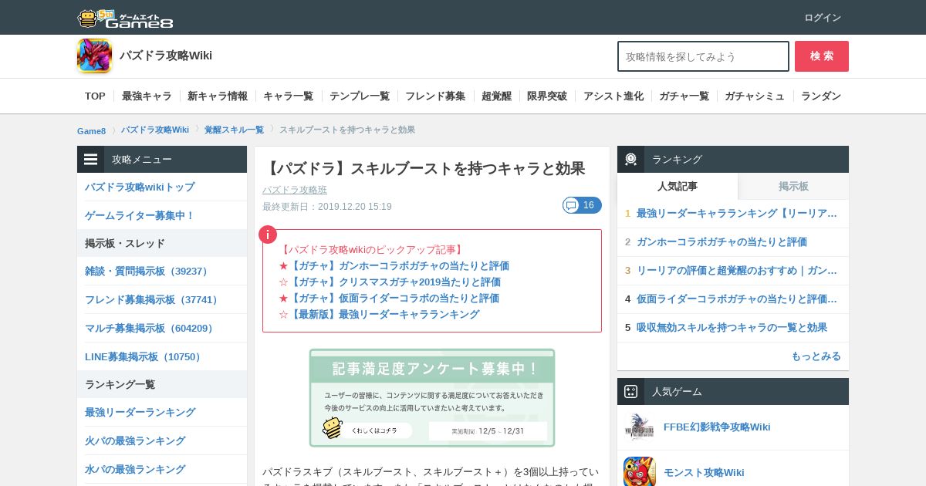Click the ゲームライター募集中！ sidebar link
Image resolution: width=926 pixels, height=486 pixels.
pos(140,215)
